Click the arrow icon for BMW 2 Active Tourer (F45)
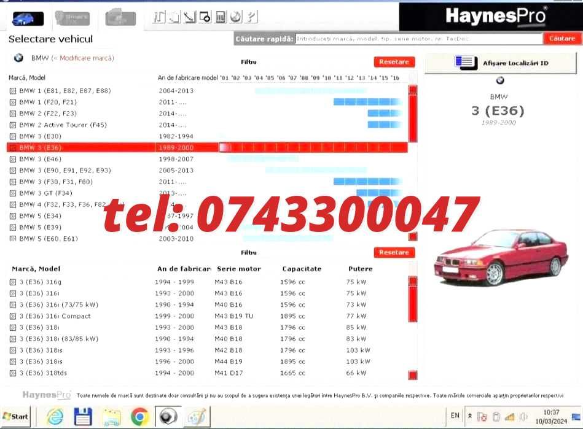 coord(13,125)
